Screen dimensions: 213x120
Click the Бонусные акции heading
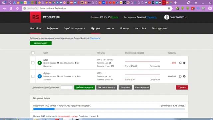pos(42,98)
